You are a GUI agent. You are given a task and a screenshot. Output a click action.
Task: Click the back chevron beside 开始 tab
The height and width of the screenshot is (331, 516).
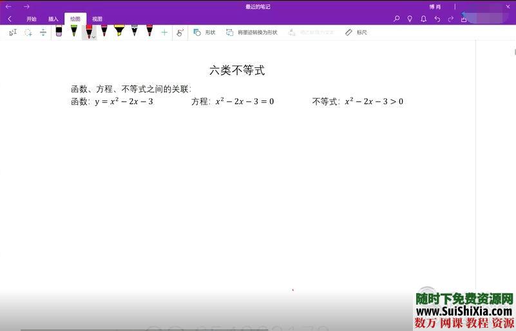(x=10, y=19)
